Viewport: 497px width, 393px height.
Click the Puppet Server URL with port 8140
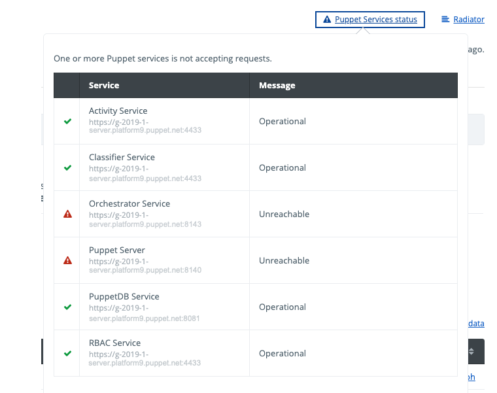(x=145, y=265)
